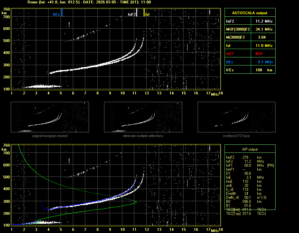Click the MUF(3000)F2 value 34.1 MHz
Image resolution: width=299 pixels, height=233 pixels.
click(264, 29)
